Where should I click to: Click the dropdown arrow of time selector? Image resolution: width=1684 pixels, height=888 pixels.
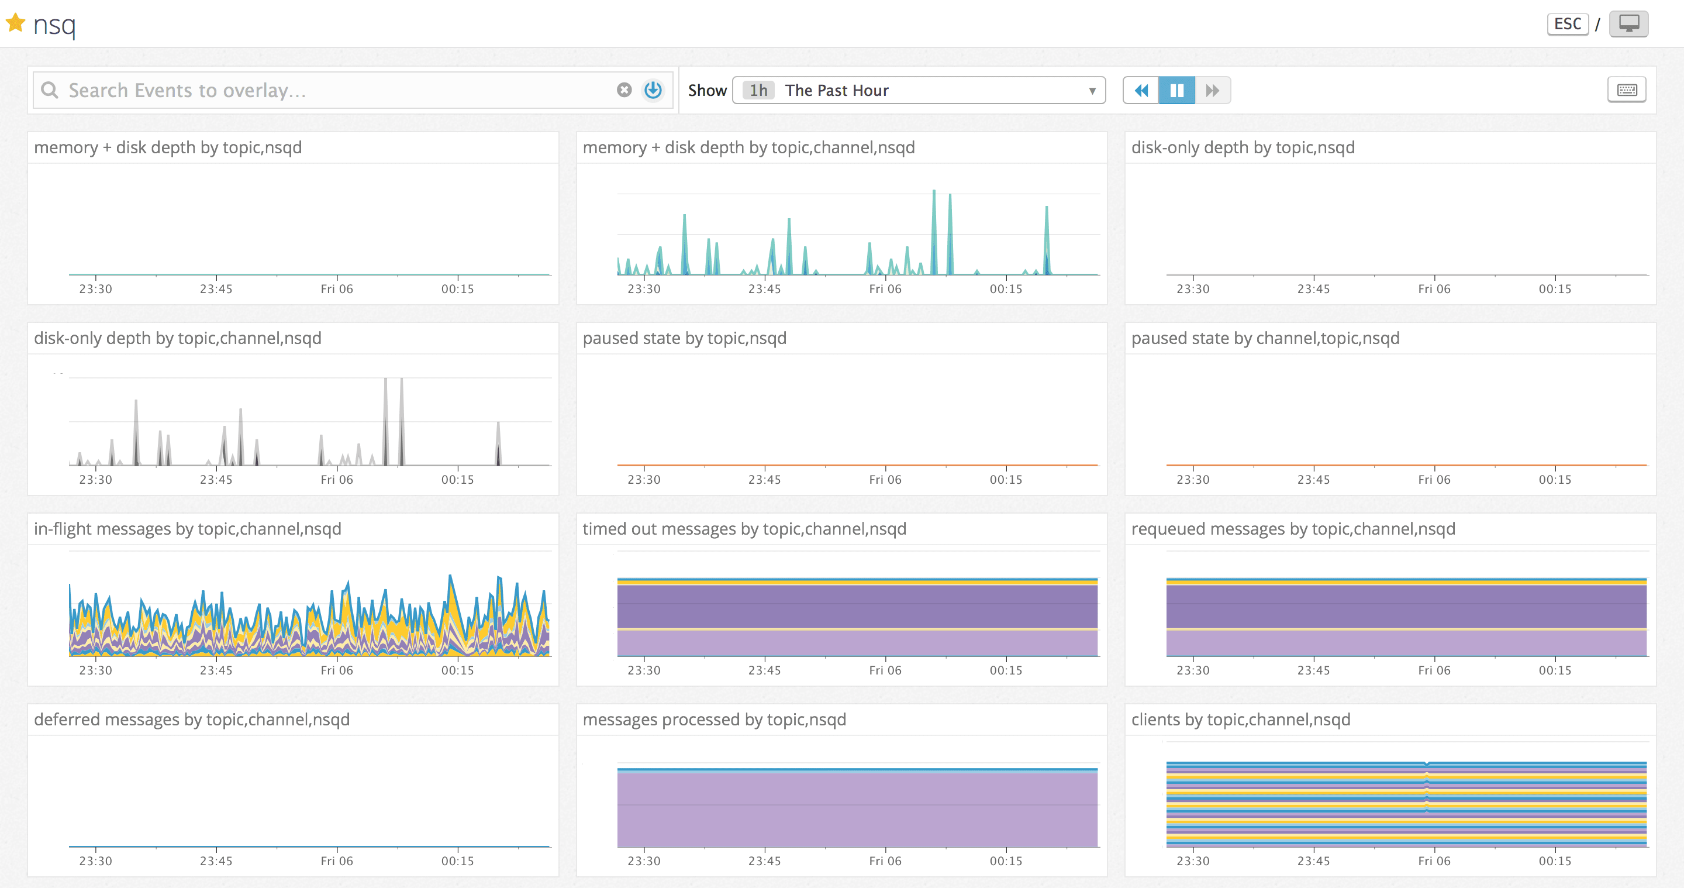(x=1092, y=91)
